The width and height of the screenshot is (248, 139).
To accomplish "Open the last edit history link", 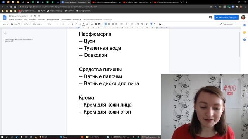I will [x=98, y=20].
